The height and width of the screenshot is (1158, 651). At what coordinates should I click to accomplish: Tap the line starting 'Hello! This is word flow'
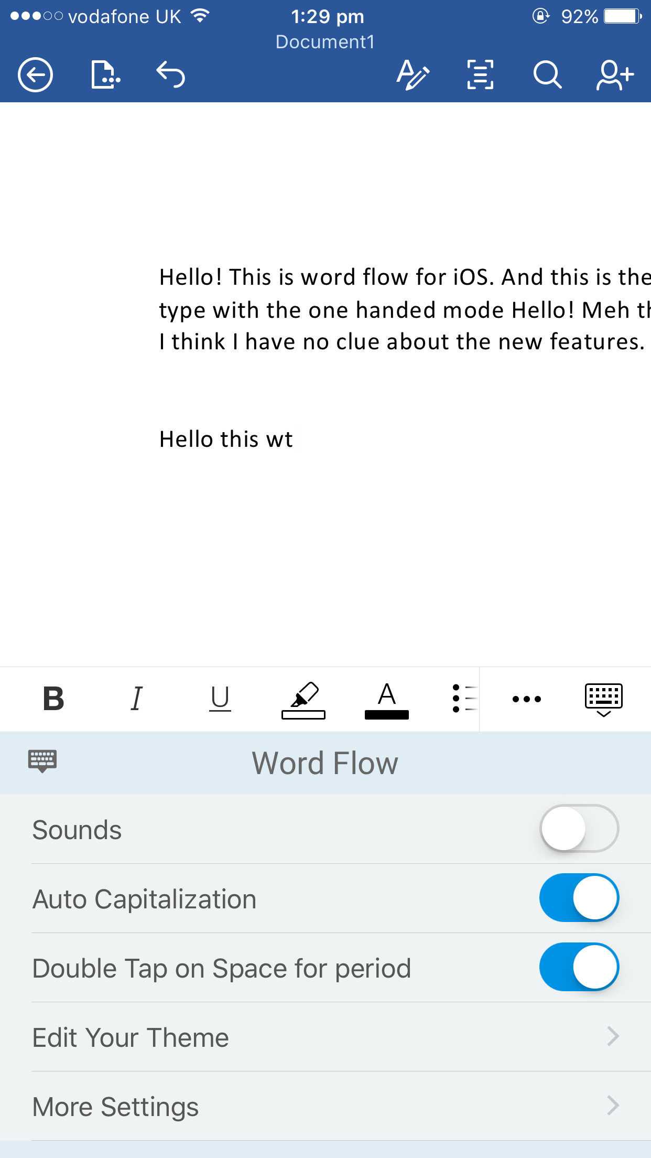pos(405,277)
